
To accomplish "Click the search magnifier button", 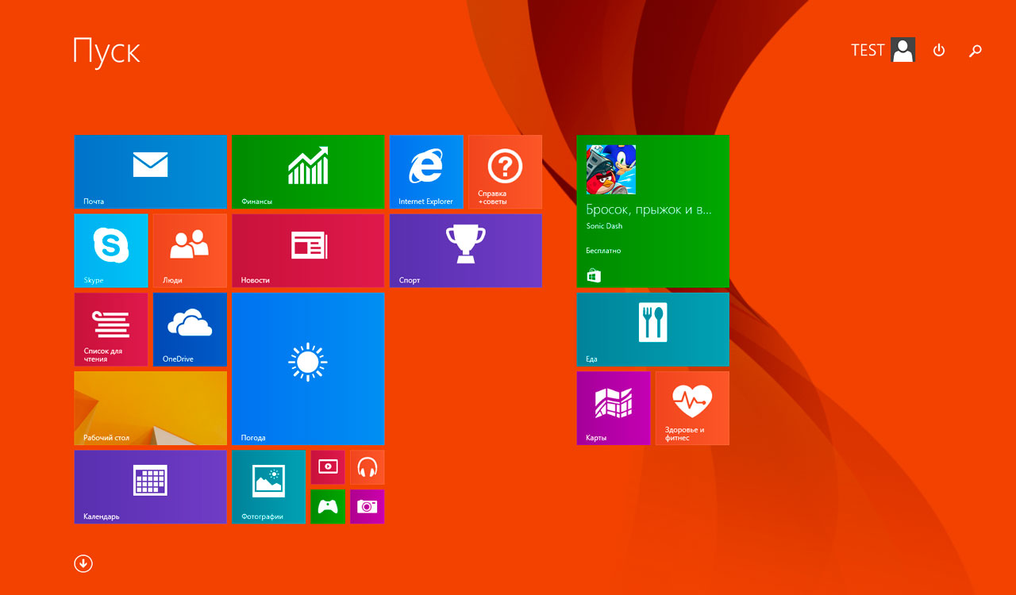I will point(976,51).
